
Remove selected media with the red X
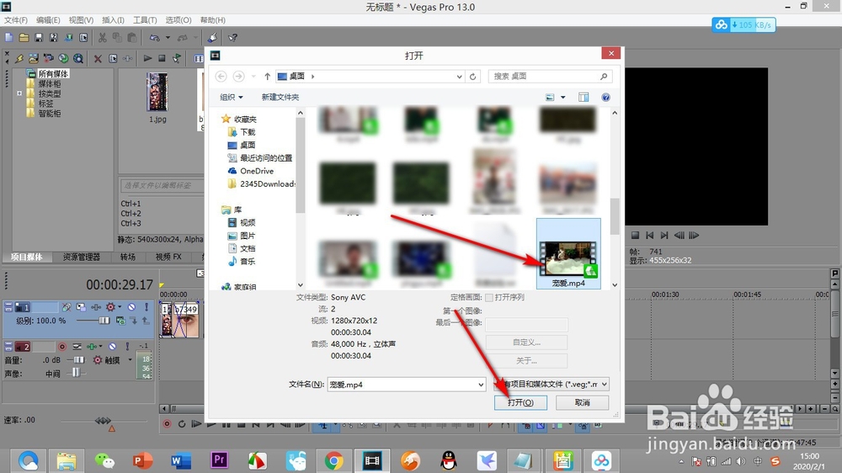click(98, 59)
